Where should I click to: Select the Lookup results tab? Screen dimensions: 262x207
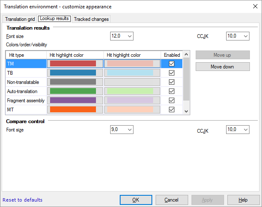click(x=55, y=18)
